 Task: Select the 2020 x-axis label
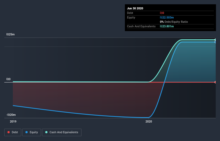(149, 121)
